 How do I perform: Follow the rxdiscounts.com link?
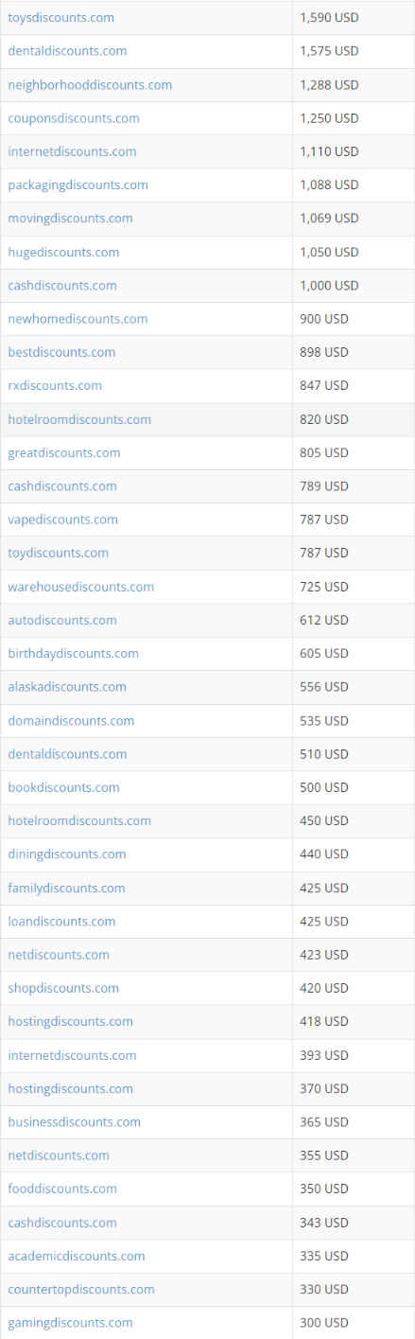(x=55, y=385)
